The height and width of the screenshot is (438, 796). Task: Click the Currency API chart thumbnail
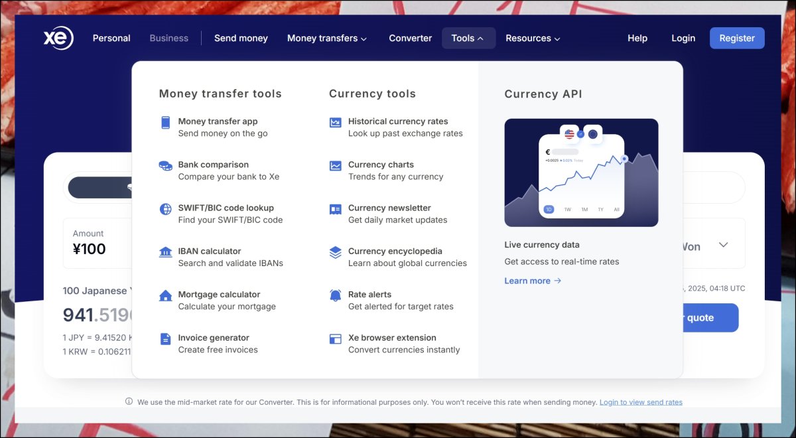581,173
